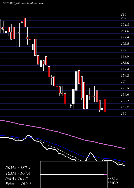This screenshot has width=134, height=188.
Task: Click the MACD indicator box
Action: [74, 175]
